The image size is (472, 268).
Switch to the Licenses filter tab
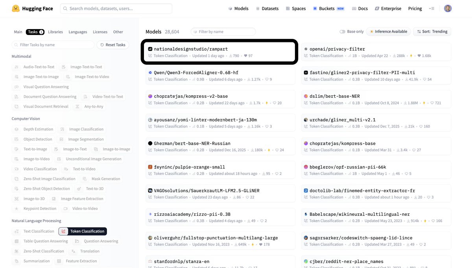[100, 32]
